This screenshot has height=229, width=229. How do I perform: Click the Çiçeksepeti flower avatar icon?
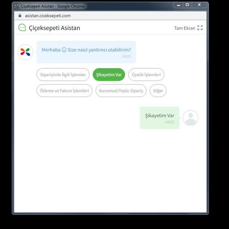(25, 52)
